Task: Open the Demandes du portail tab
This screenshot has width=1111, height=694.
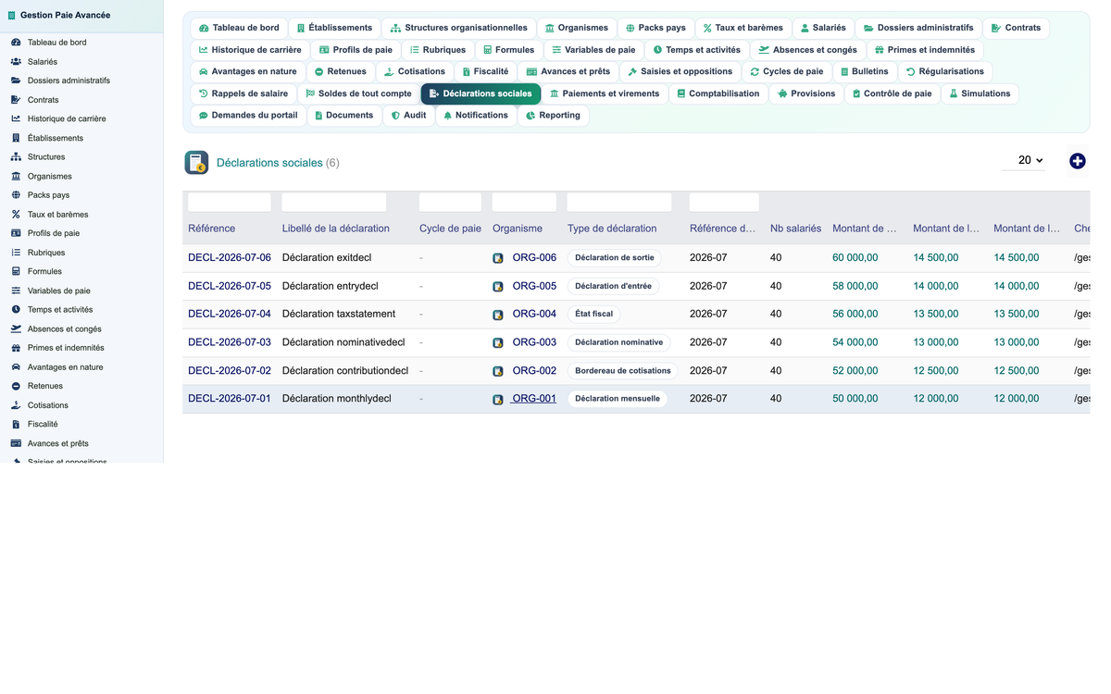Action: pos(248,116)
